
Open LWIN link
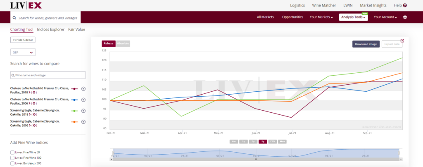pyautogui.click(x=348, y=5)
